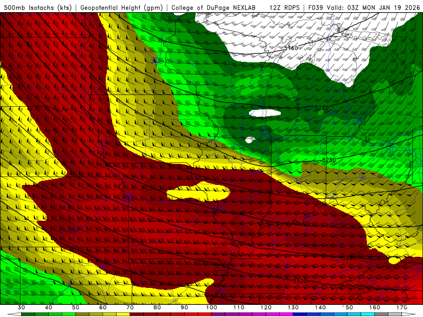Click the 70 tick label on color scale
423x317 pixels.
[130, 307]
